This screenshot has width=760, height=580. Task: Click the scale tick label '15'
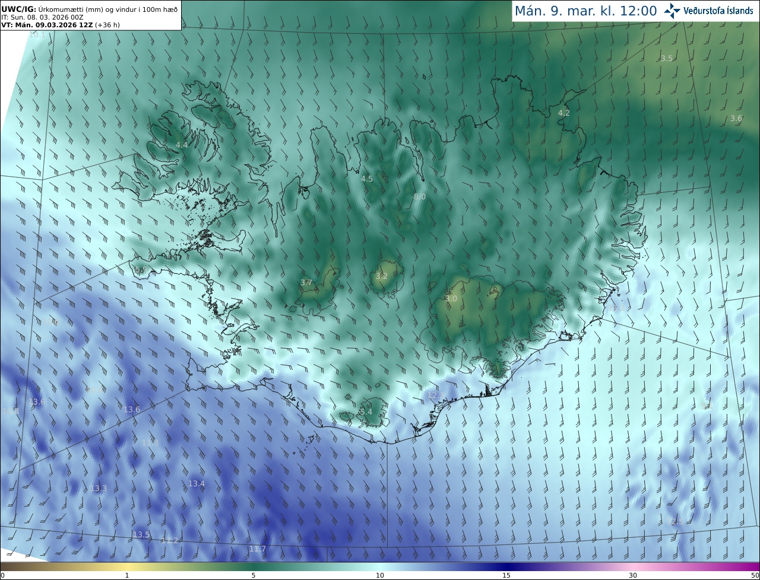click(x=506, y=575)
